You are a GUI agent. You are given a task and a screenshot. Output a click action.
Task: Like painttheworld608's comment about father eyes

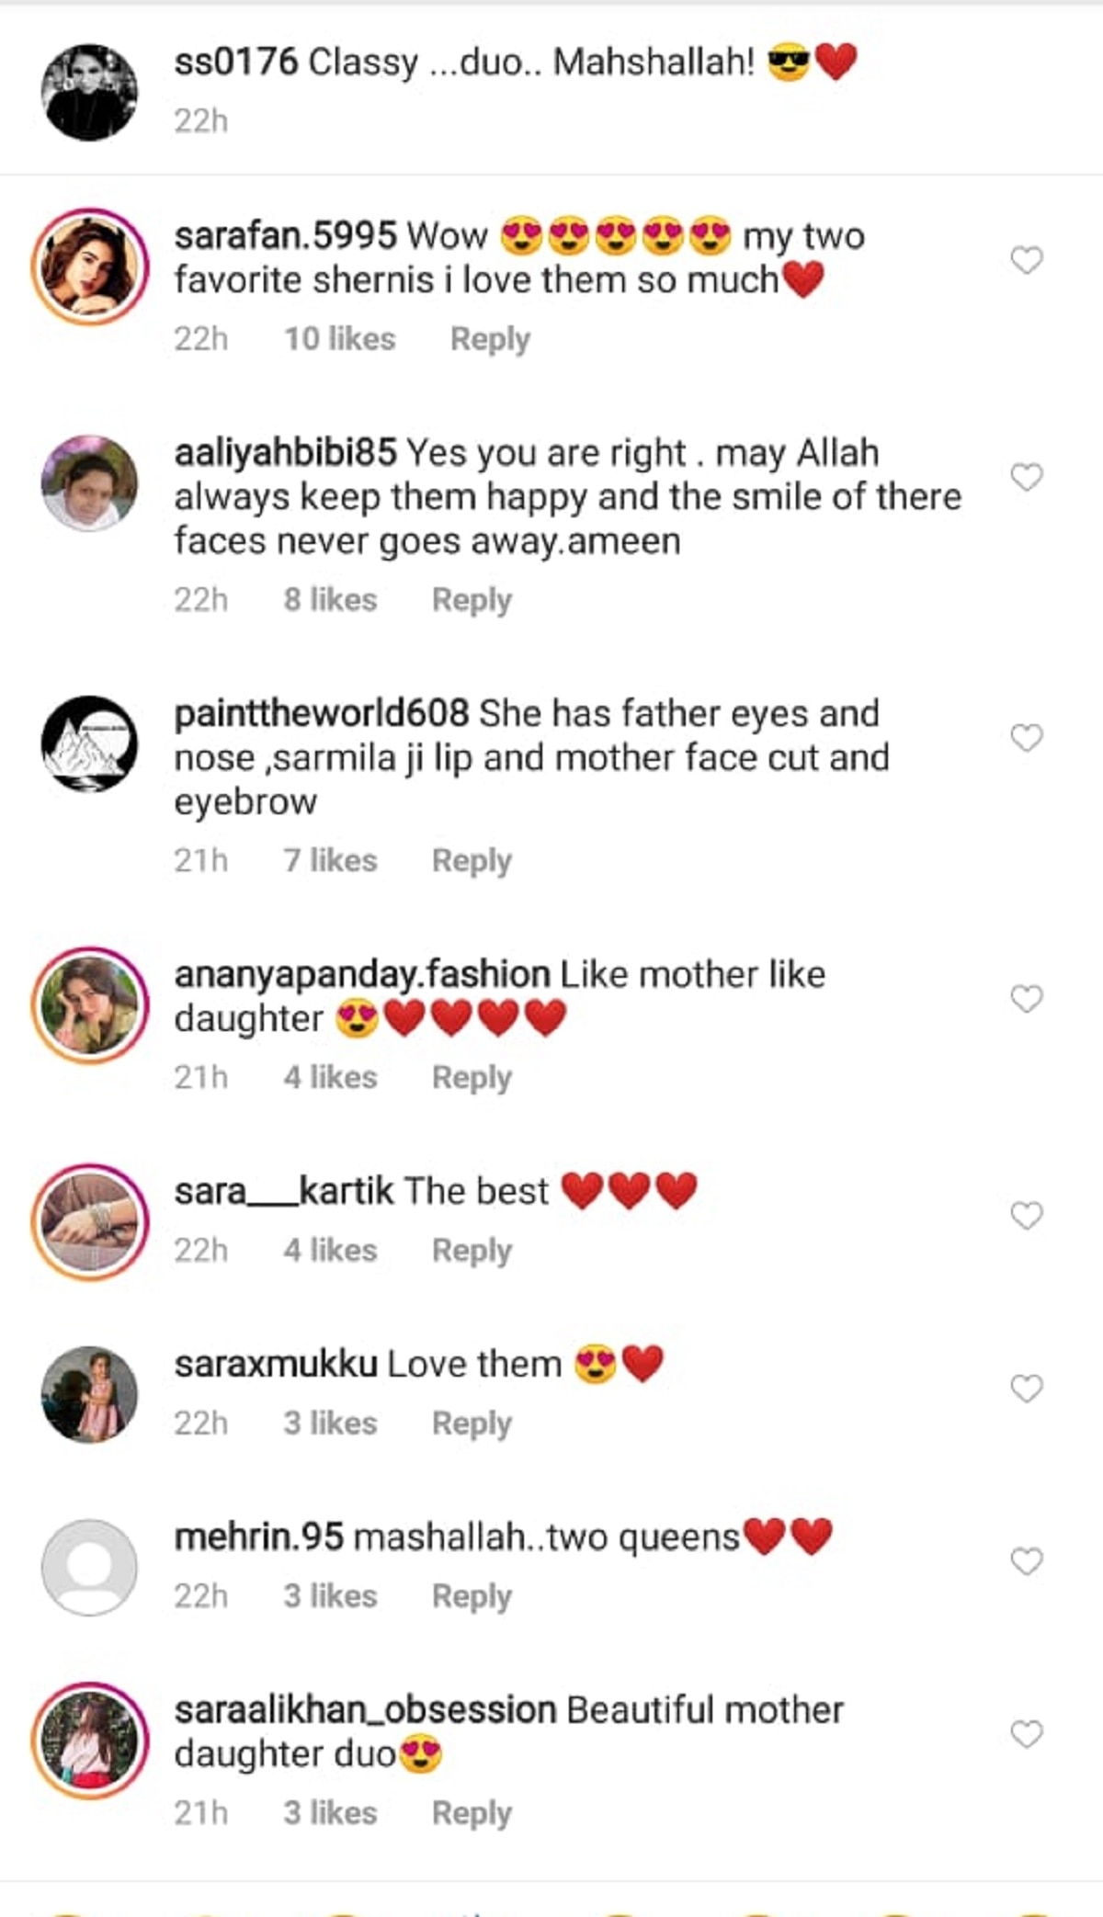1026,738
